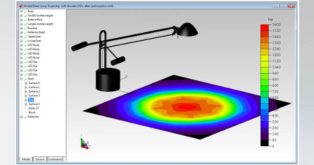The image size is (314, 165).
Task: Expand the Surface 3 node
Action: 26,96
